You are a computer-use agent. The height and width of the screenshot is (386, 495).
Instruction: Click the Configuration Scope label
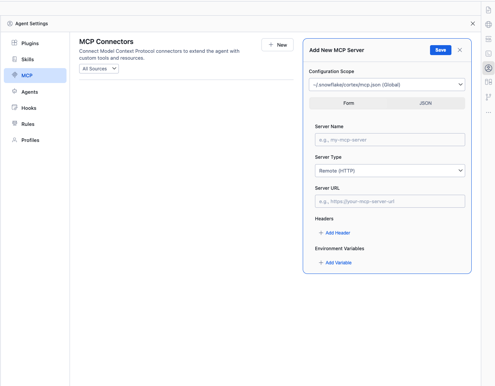(331, 72)
